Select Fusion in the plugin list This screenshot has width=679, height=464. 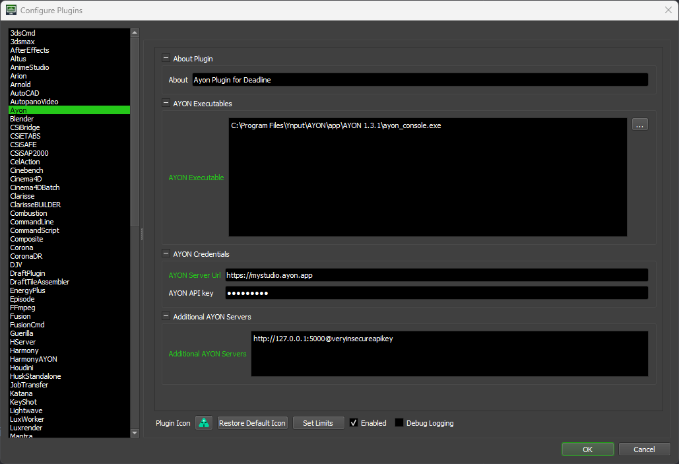click(x=69, y=316)
